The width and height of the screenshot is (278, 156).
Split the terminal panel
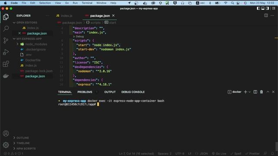tap(255, 92)
